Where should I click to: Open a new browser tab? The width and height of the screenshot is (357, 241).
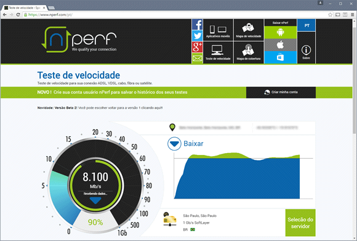[x=52, y=8]
